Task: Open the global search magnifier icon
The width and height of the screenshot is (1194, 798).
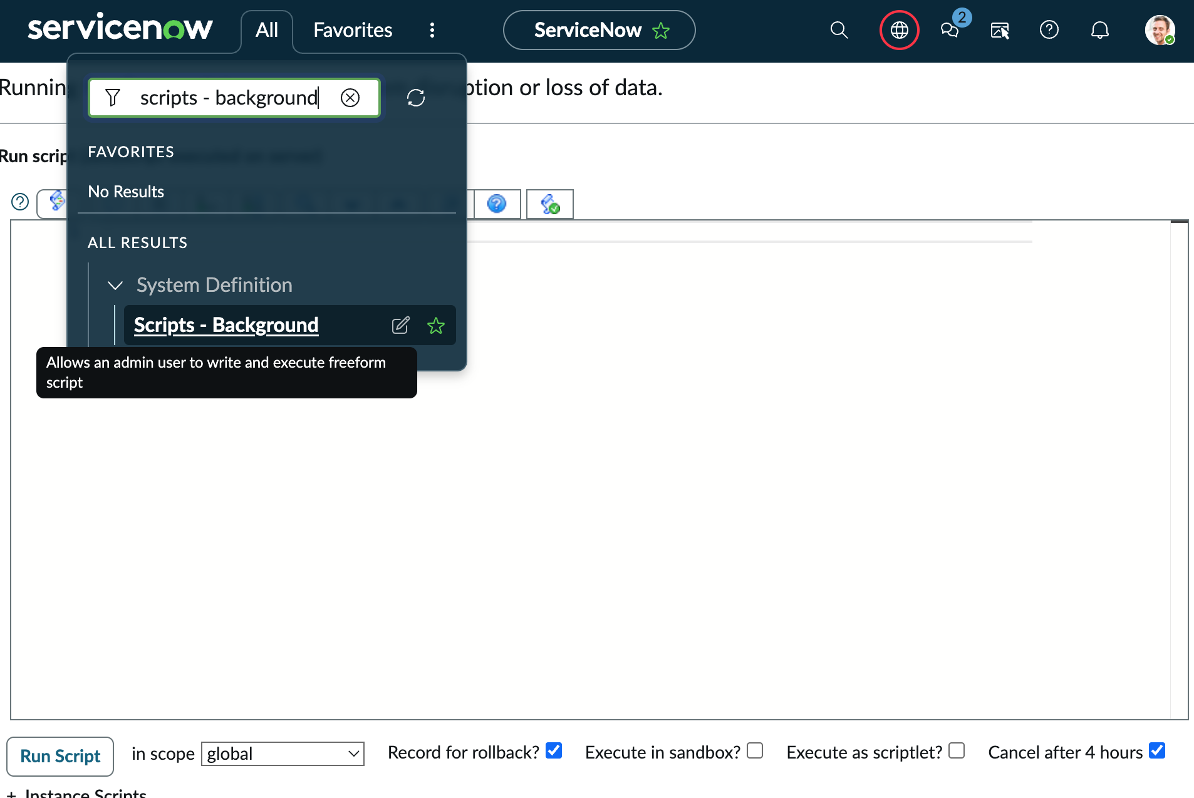Action: tap(839, 30)
